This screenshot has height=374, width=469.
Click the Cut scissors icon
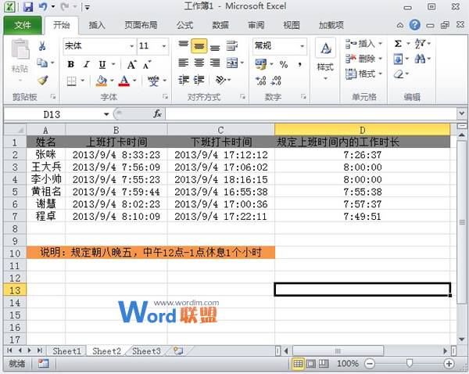[42, 46]
